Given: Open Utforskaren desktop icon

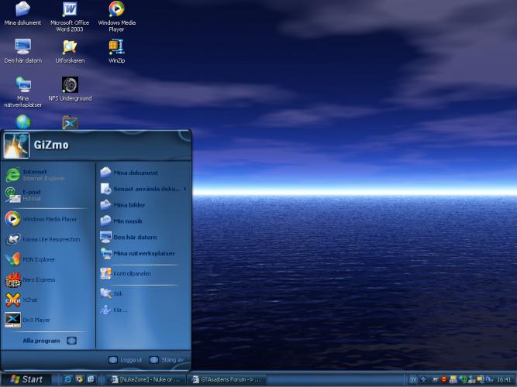Looking at the screenshot, I should pyautogui.click(x=70, y=50).
